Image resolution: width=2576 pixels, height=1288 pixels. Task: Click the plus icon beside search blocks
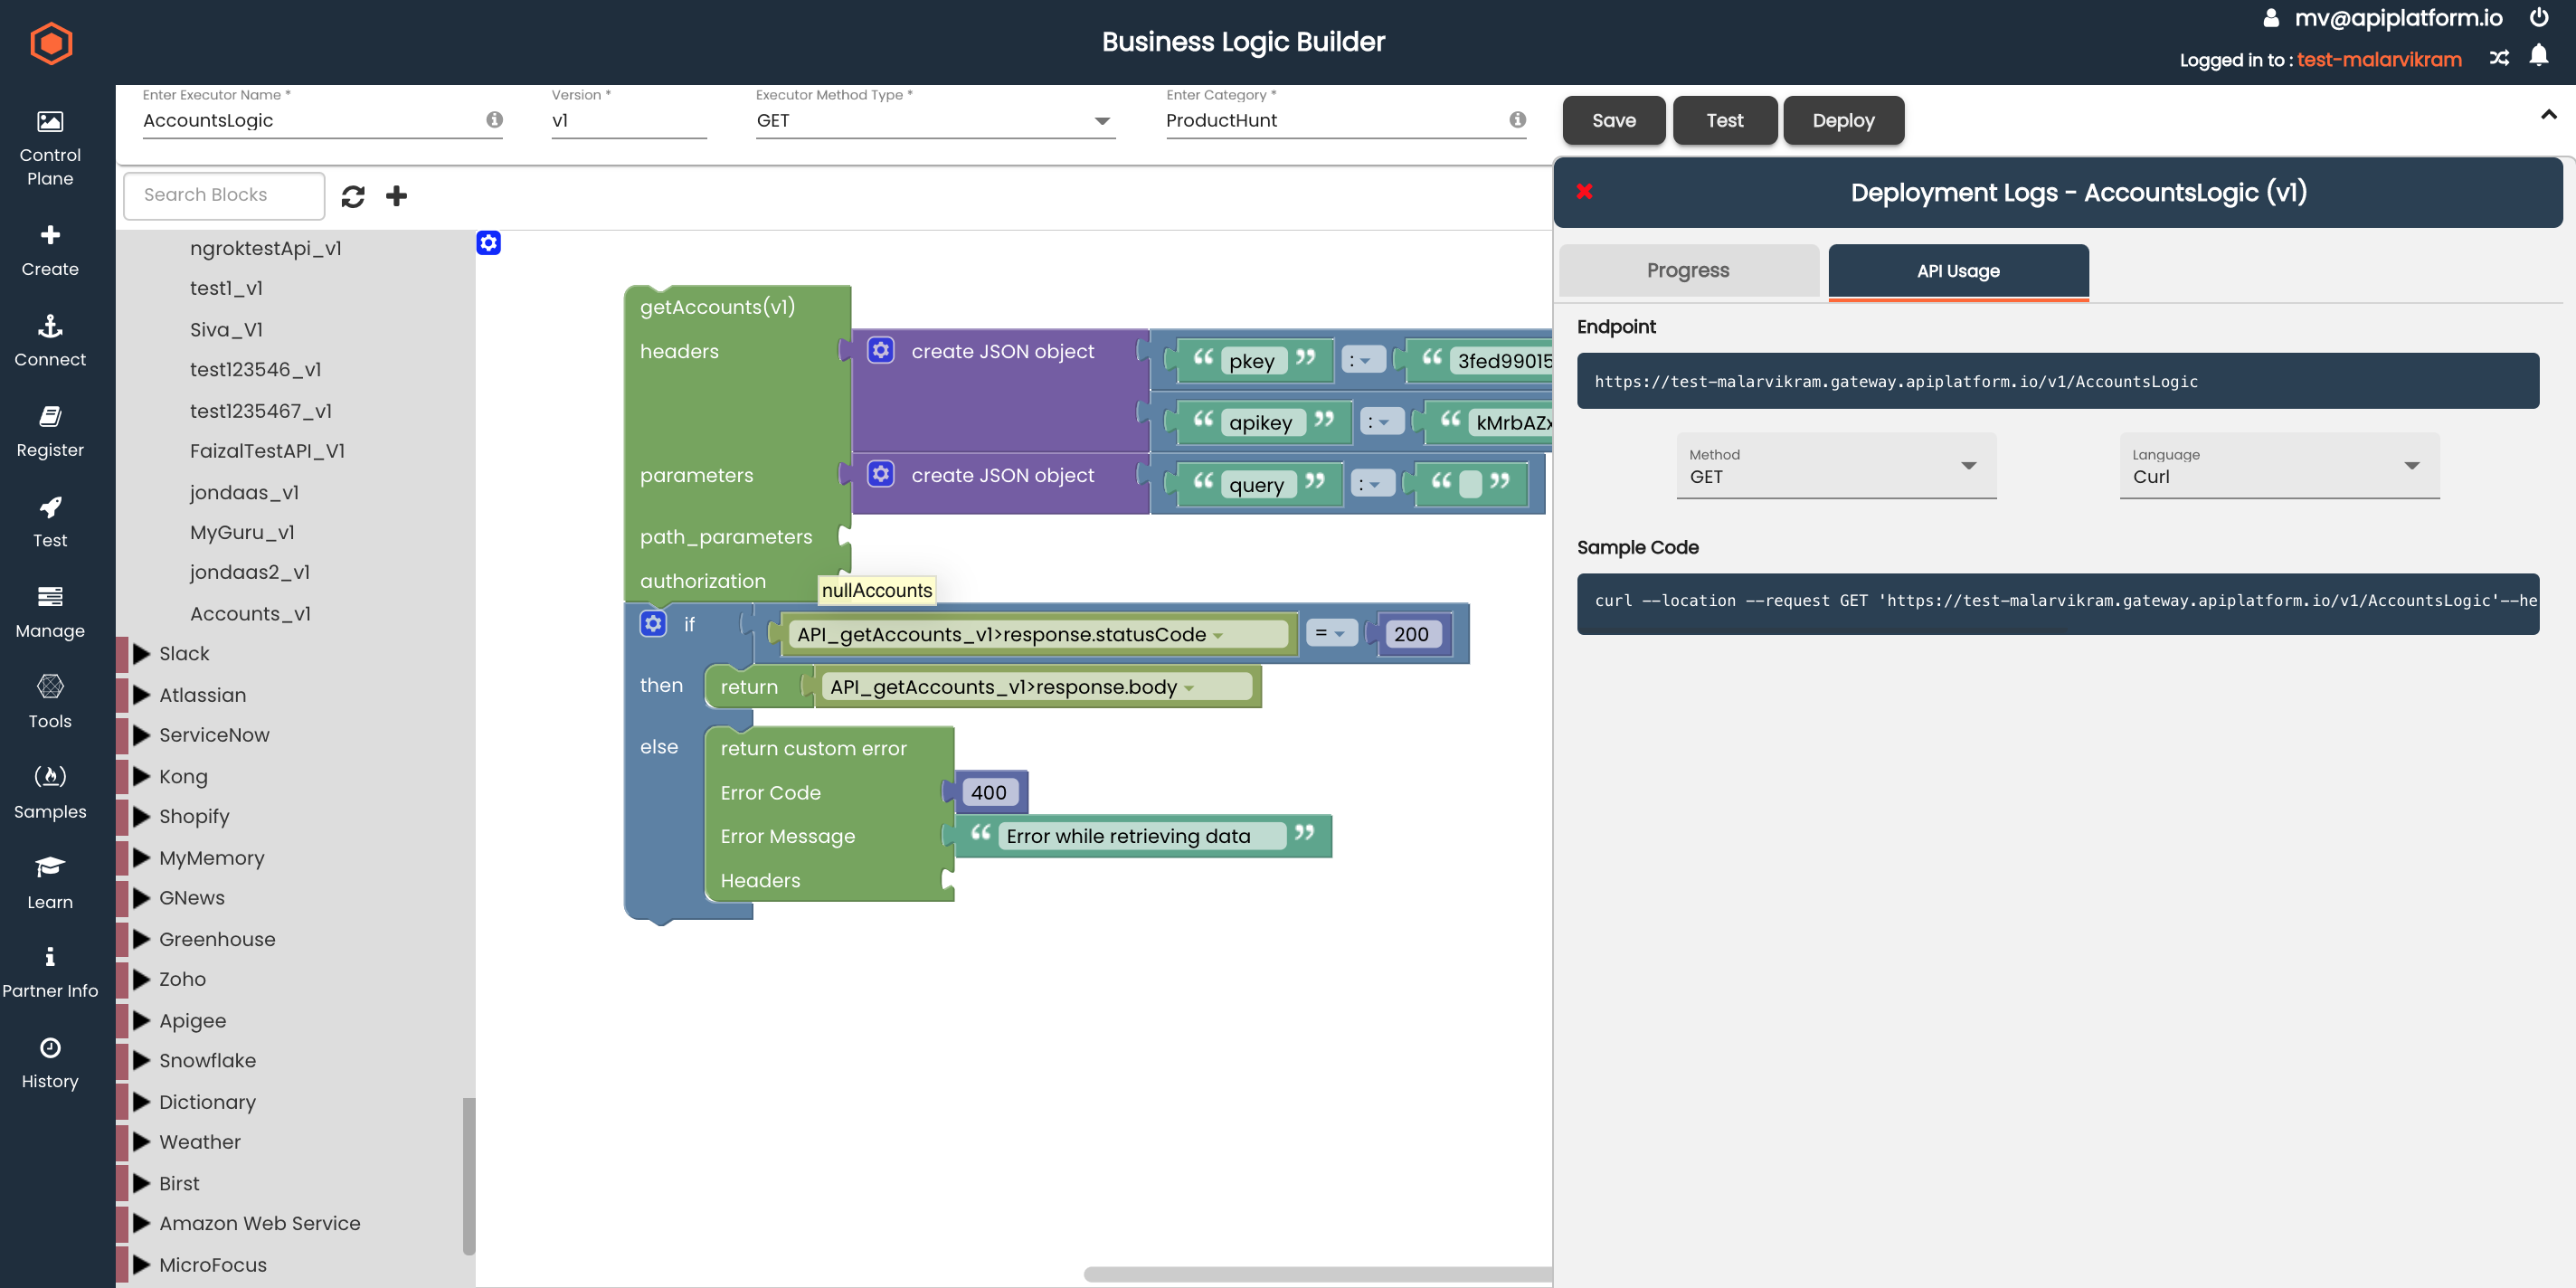[x=397, y=196]
